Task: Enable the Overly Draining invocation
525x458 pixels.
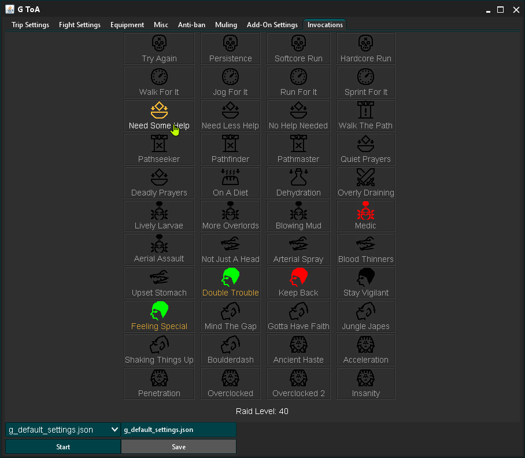Action: [365, 183]
